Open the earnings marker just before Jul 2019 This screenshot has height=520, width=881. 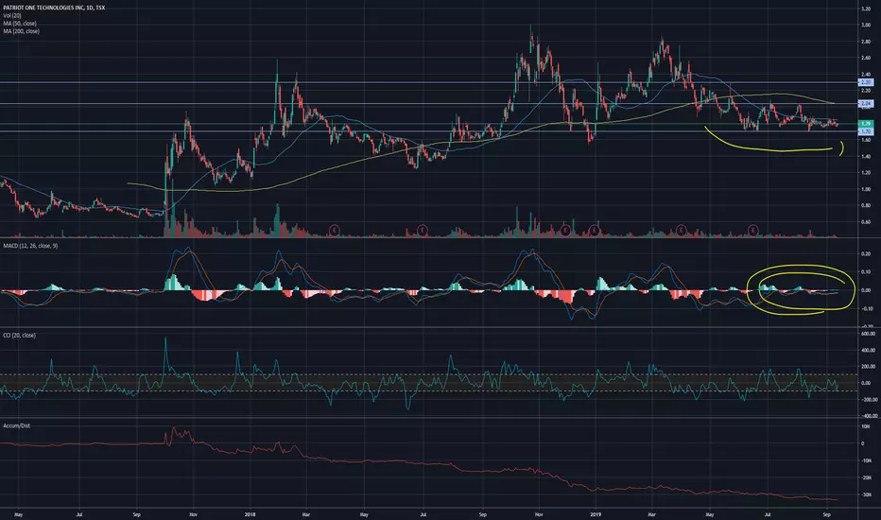click(x=752, y=230)
